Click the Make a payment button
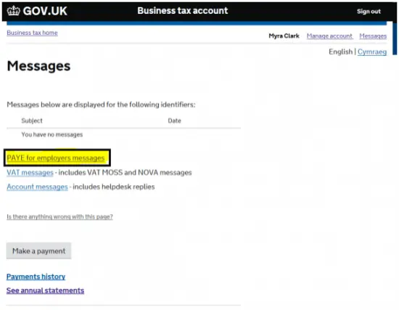399x310 pixels. [x=38, y=251]
